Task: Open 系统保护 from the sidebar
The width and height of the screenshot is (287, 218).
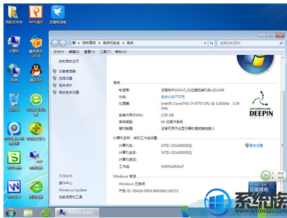Action: [x=65, y=85]
